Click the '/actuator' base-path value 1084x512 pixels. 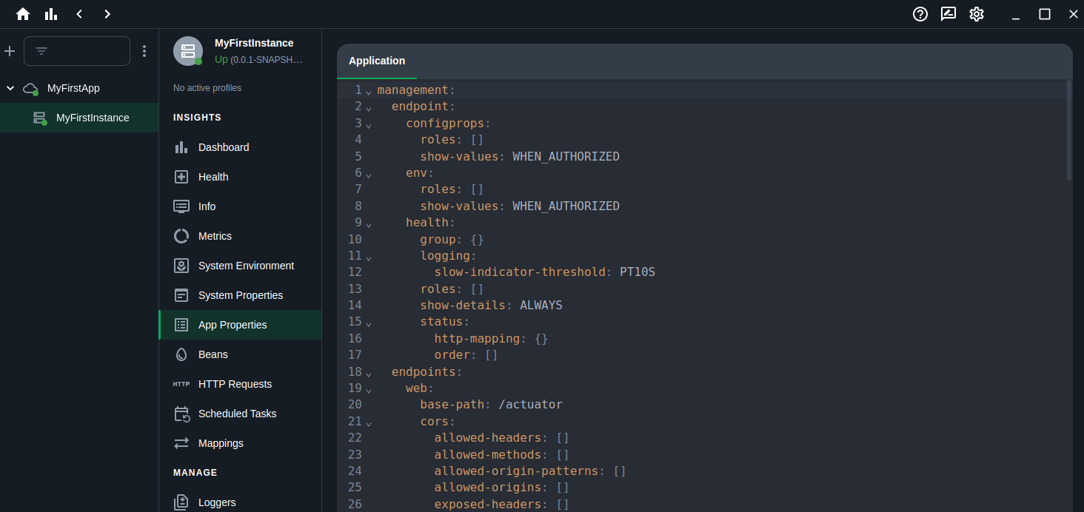point(531,405)
